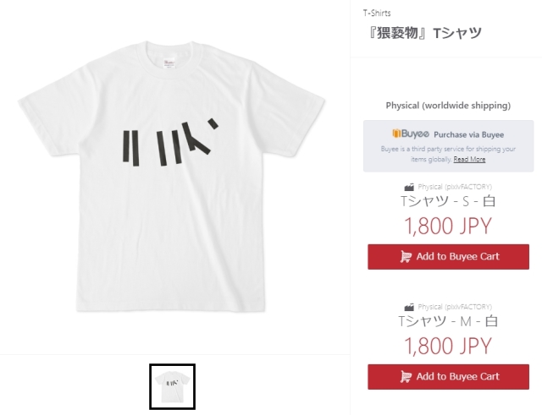This screenshot has width=542, height=415.
Task: Click the Tシャツ - S - 白 variant name
Action: [x=448, y=202]
